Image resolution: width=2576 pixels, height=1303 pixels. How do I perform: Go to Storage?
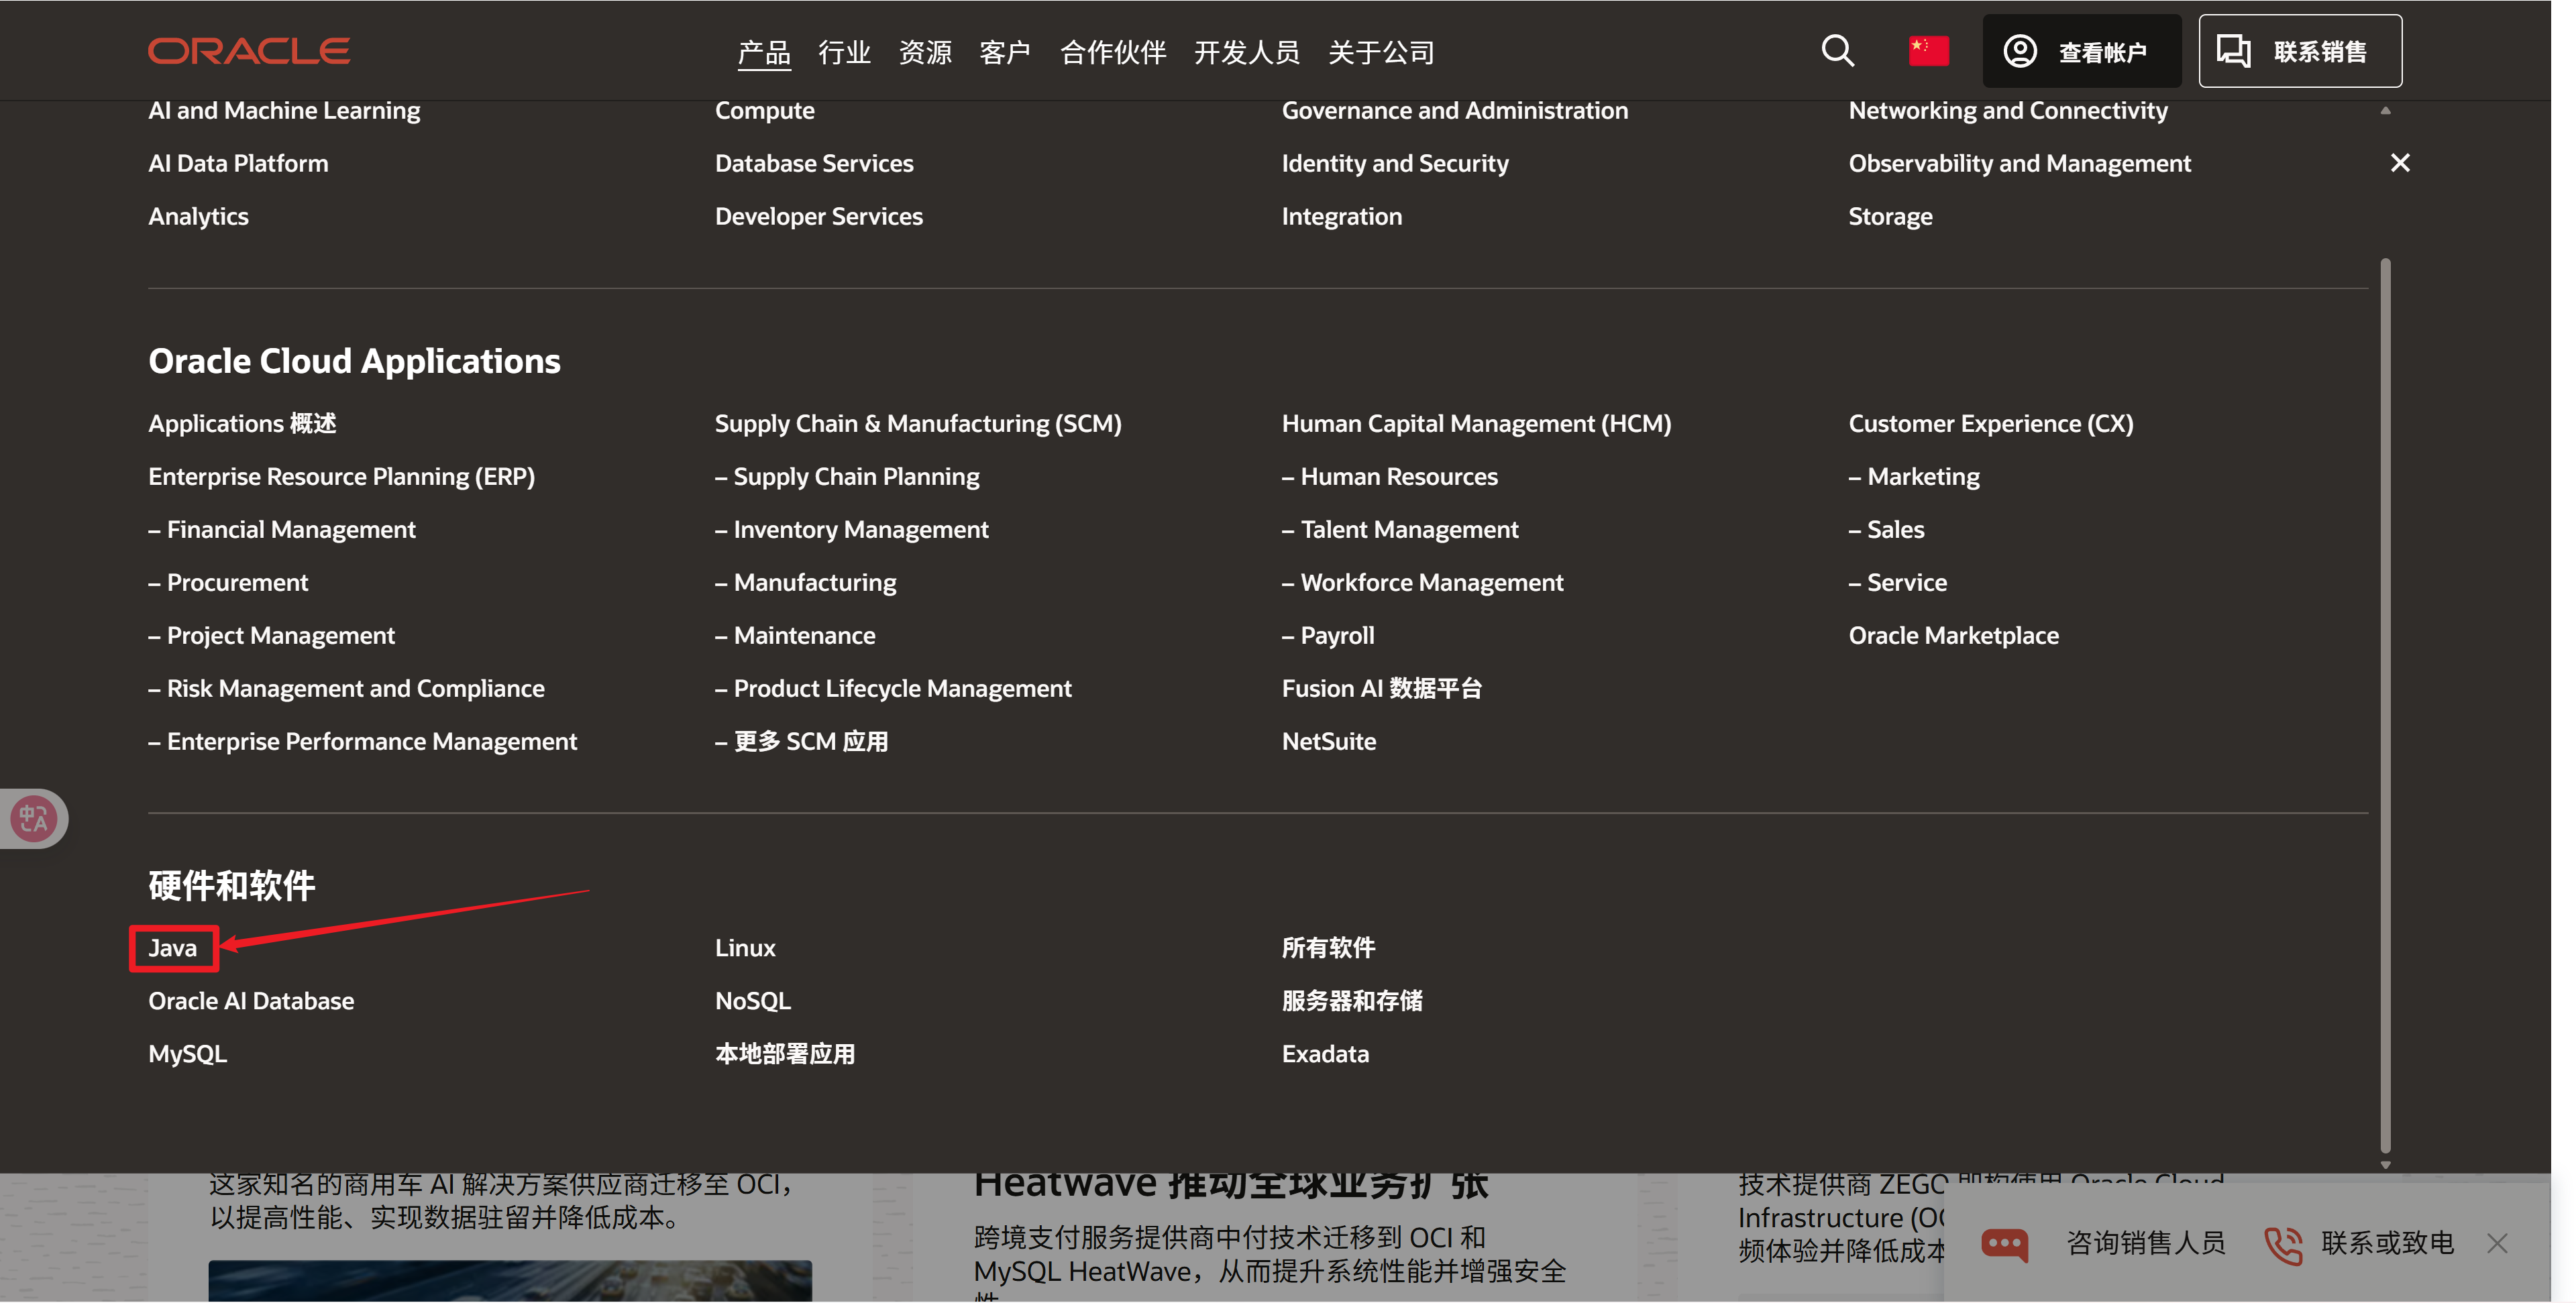[x=1890, y=216]
